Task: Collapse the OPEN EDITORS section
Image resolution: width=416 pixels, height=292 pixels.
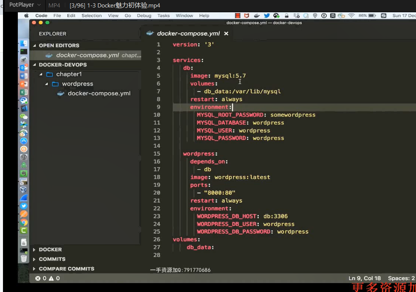Action: point(34,46)
